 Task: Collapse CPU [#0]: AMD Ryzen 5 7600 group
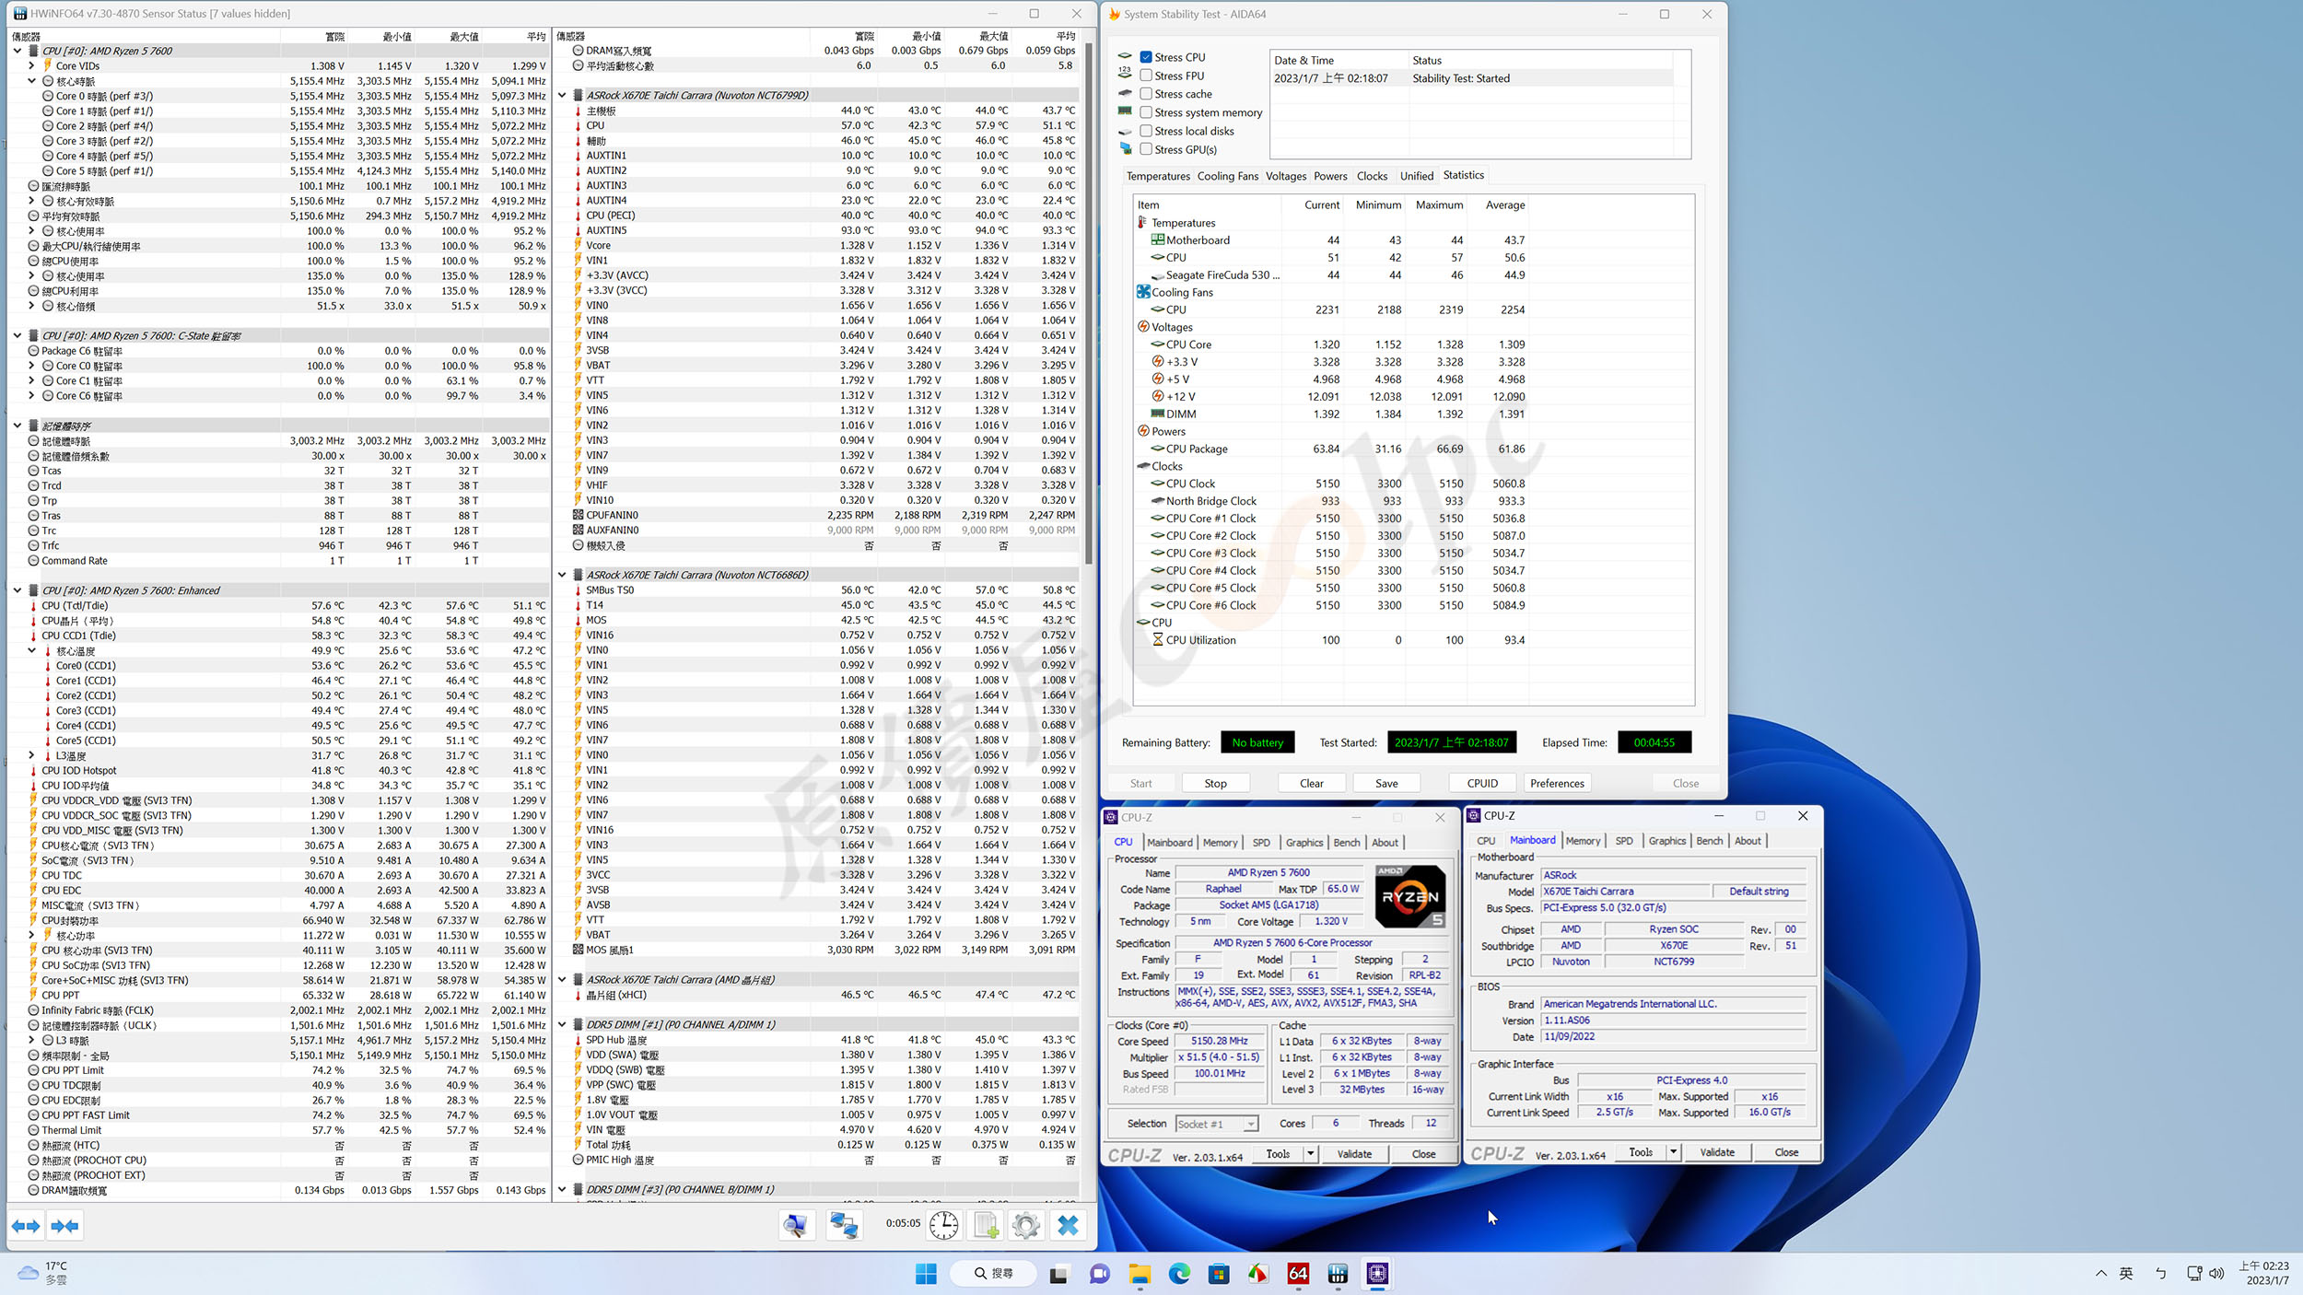[18, 52]
